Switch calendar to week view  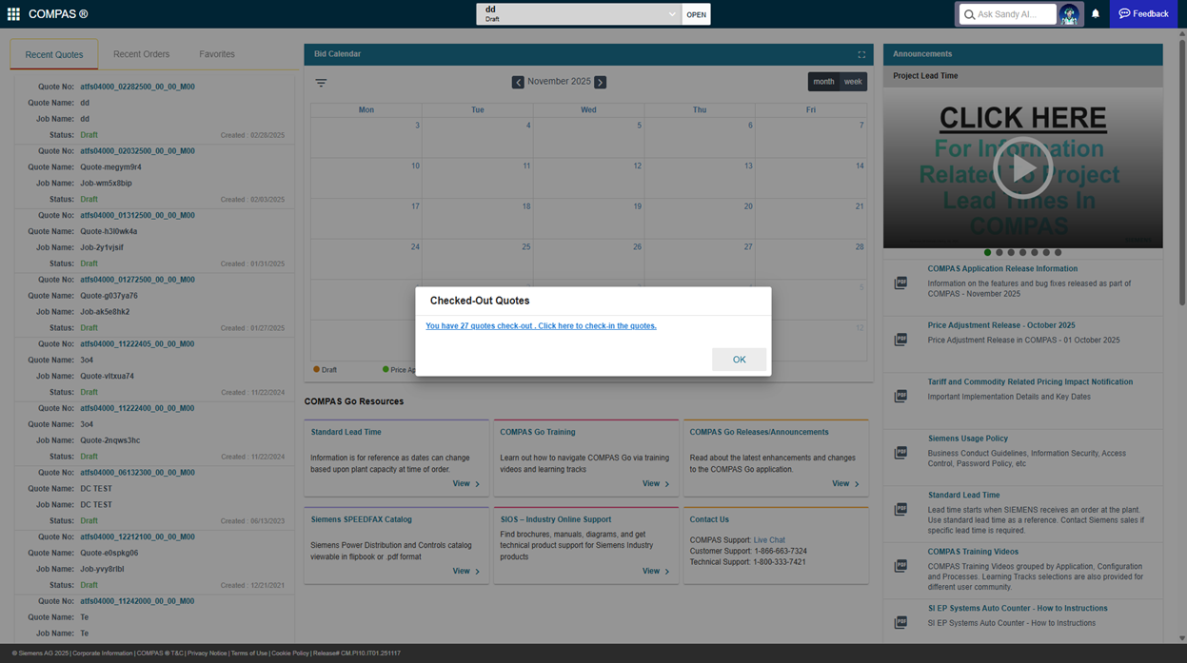pos(853,82)
